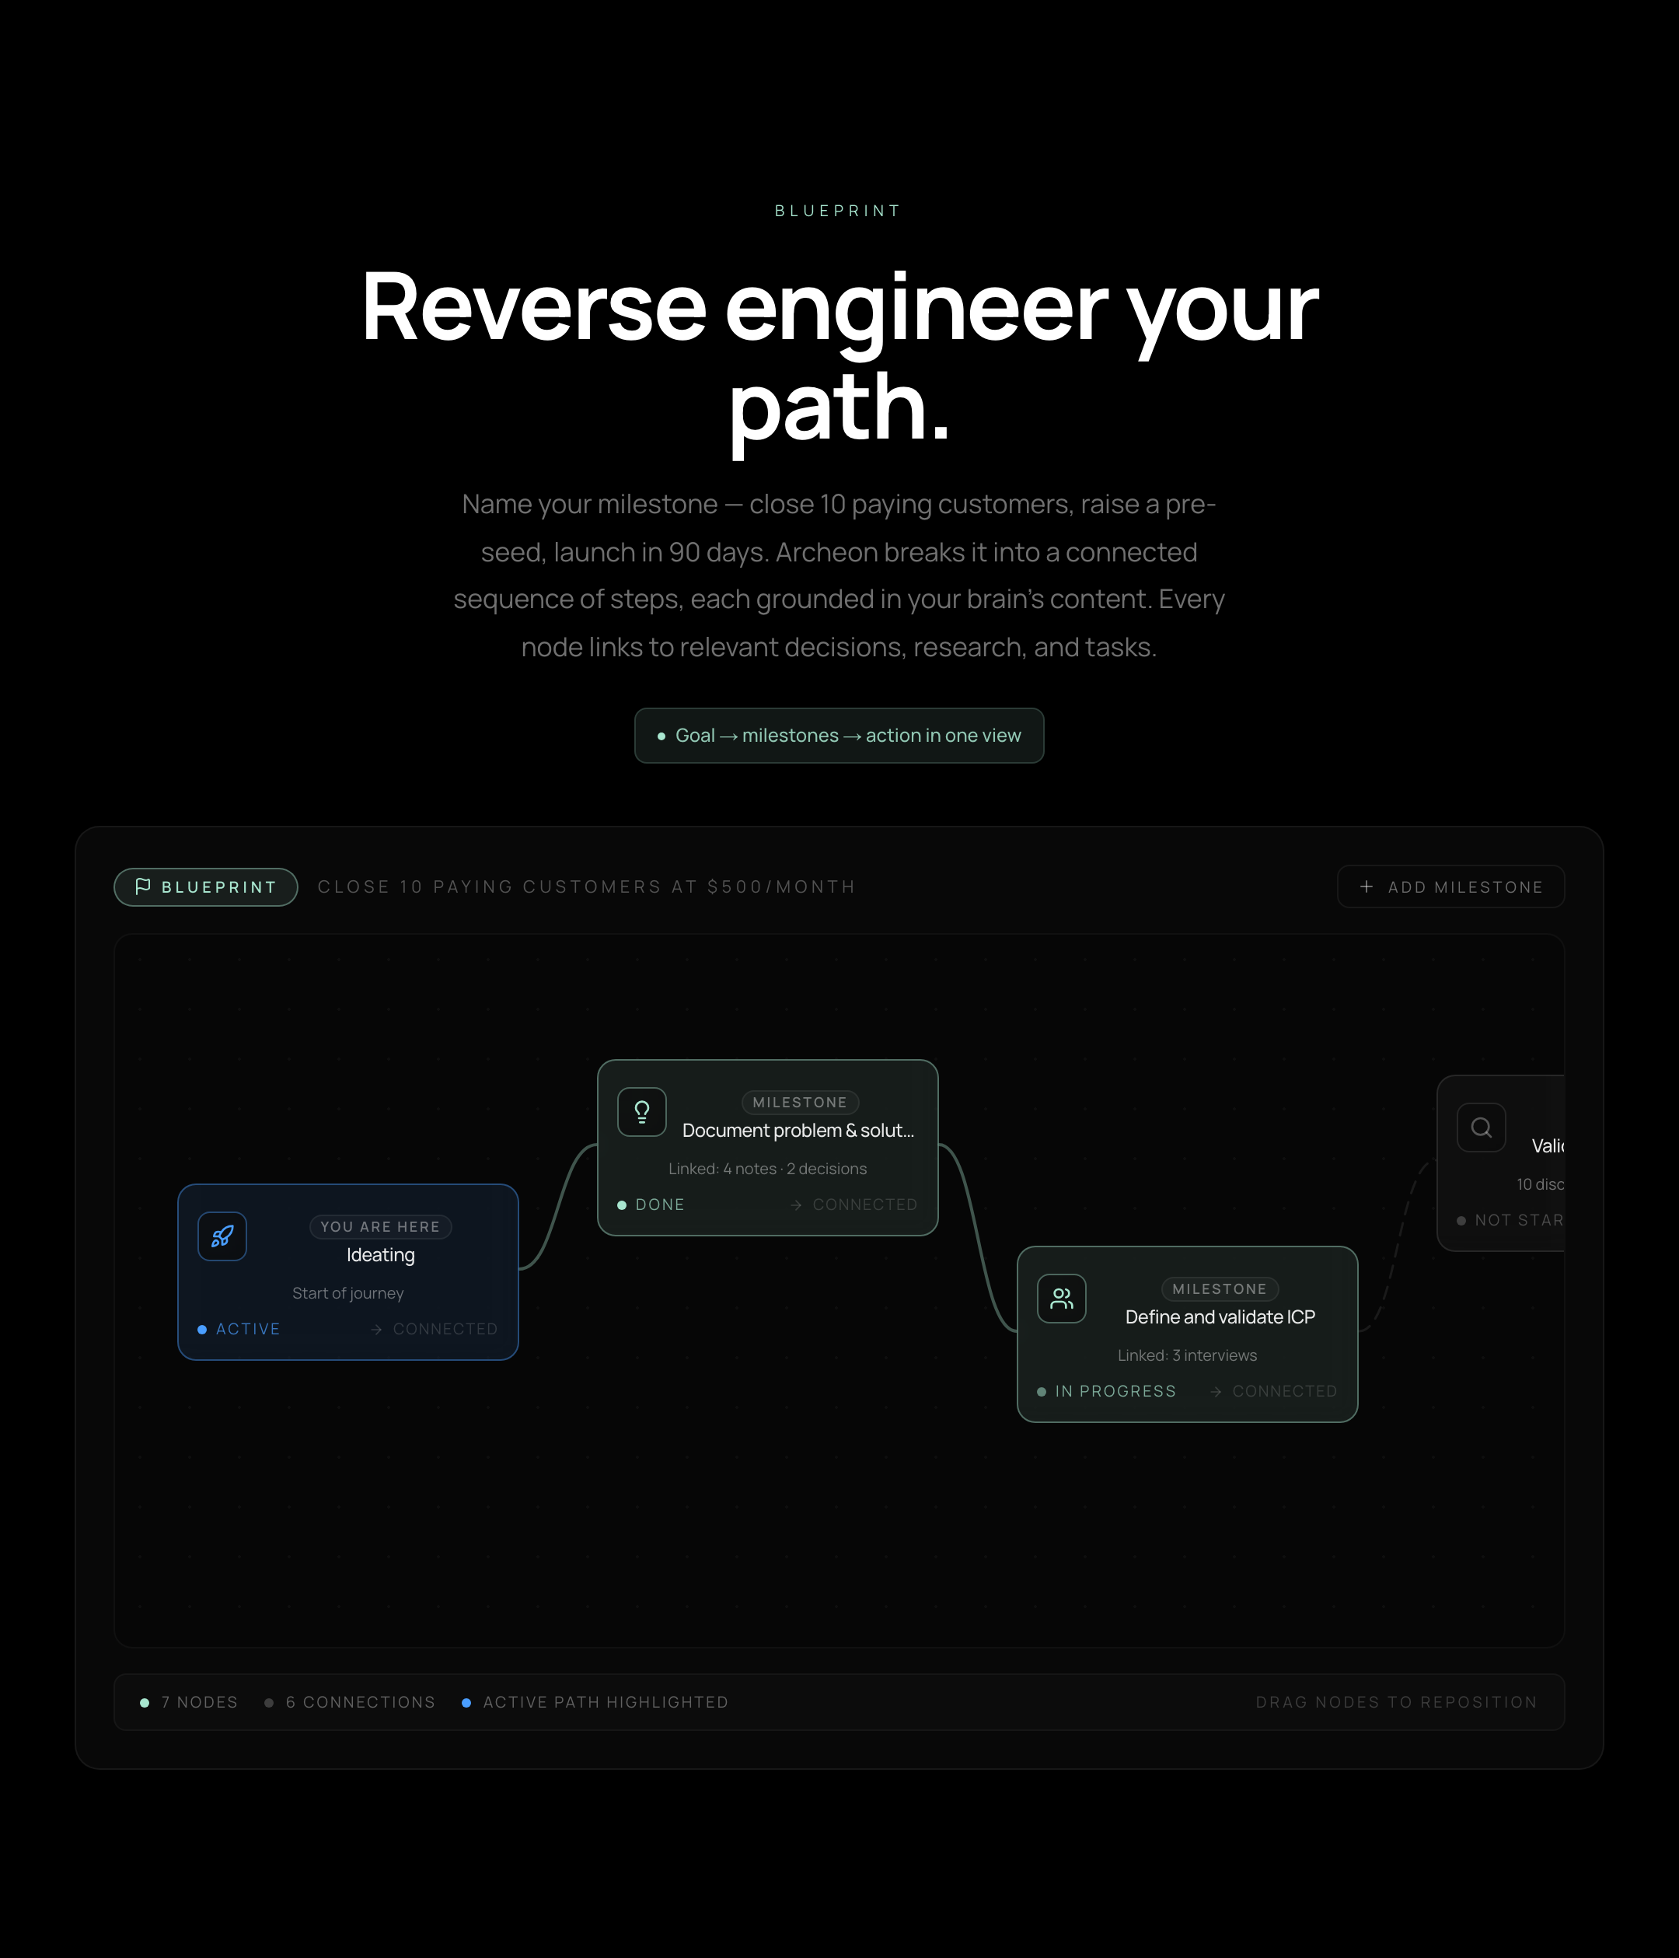The width and height of the screenshot is (1679, 1958).
Task: Click the magnifier icon on the partially visible node
Action: pyautogui.click(x=1481, y=1127)
